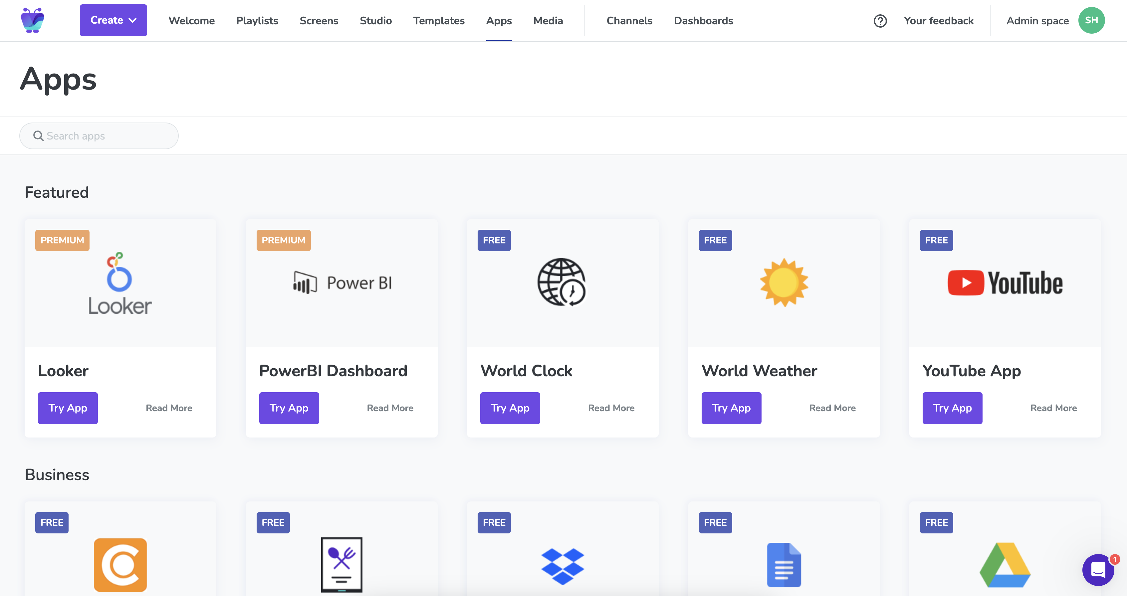The width and height of the screenshot is (1127, 596).
Task: Click the FREE badge on Google Drive card
Action: click(x=936, y=522)
